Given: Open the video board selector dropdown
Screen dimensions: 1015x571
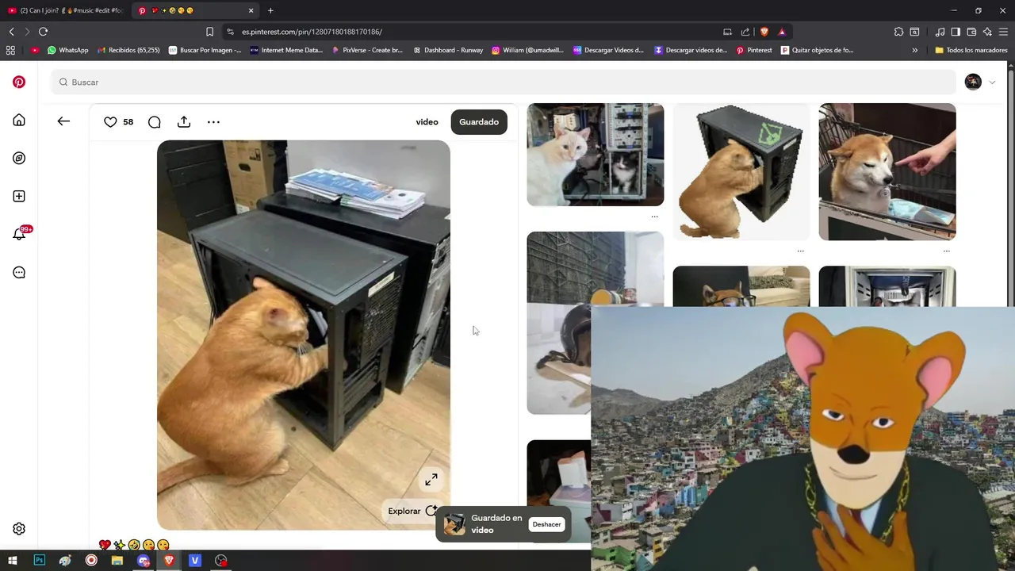Looking at the screenshot, I should [x=427, y=121].
